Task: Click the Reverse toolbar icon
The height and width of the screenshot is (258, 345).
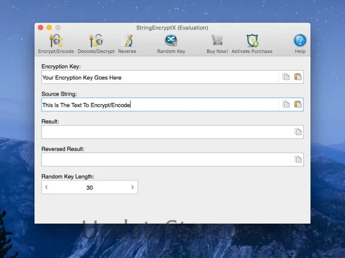Action: point(127,41)
